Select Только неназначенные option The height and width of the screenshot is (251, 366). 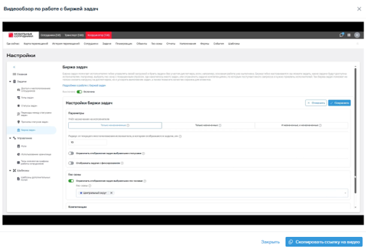point(115,125)
